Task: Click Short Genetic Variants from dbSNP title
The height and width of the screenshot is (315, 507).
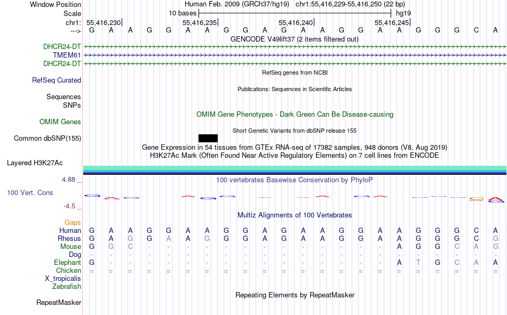Action: 295,131
